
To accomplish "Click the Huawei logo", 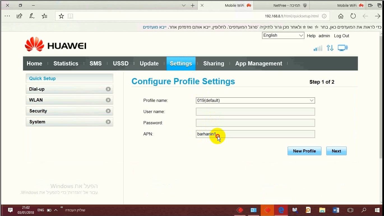I will [x=55, y=45].
